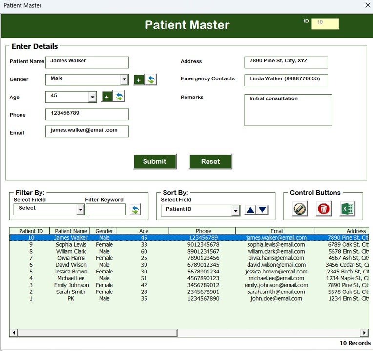Select the Sarah Smith row
Image resolution: width=373 pixels, height=351 pixels.
[x=189, y=292]
